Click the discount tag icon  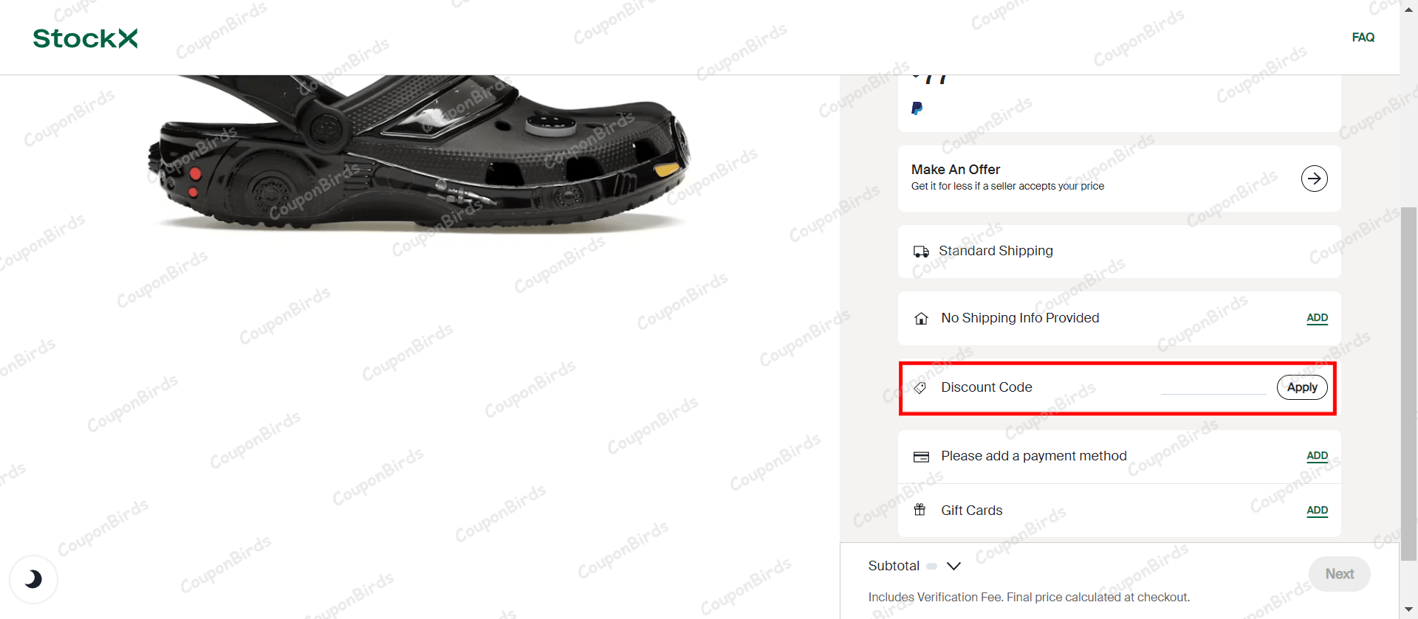(x=919, y=387)
